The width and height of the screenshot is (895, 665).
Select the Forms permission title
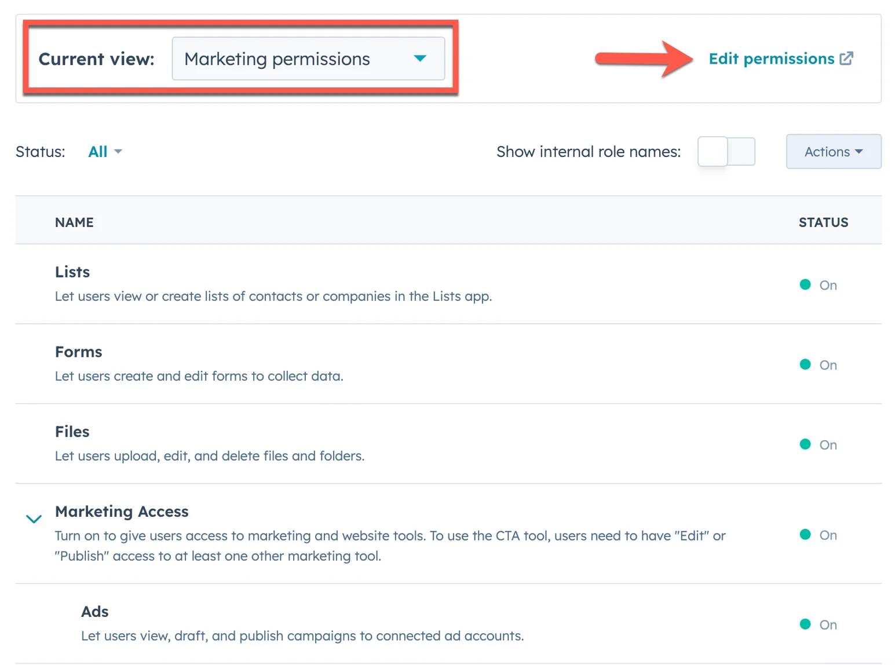point(78,352)
